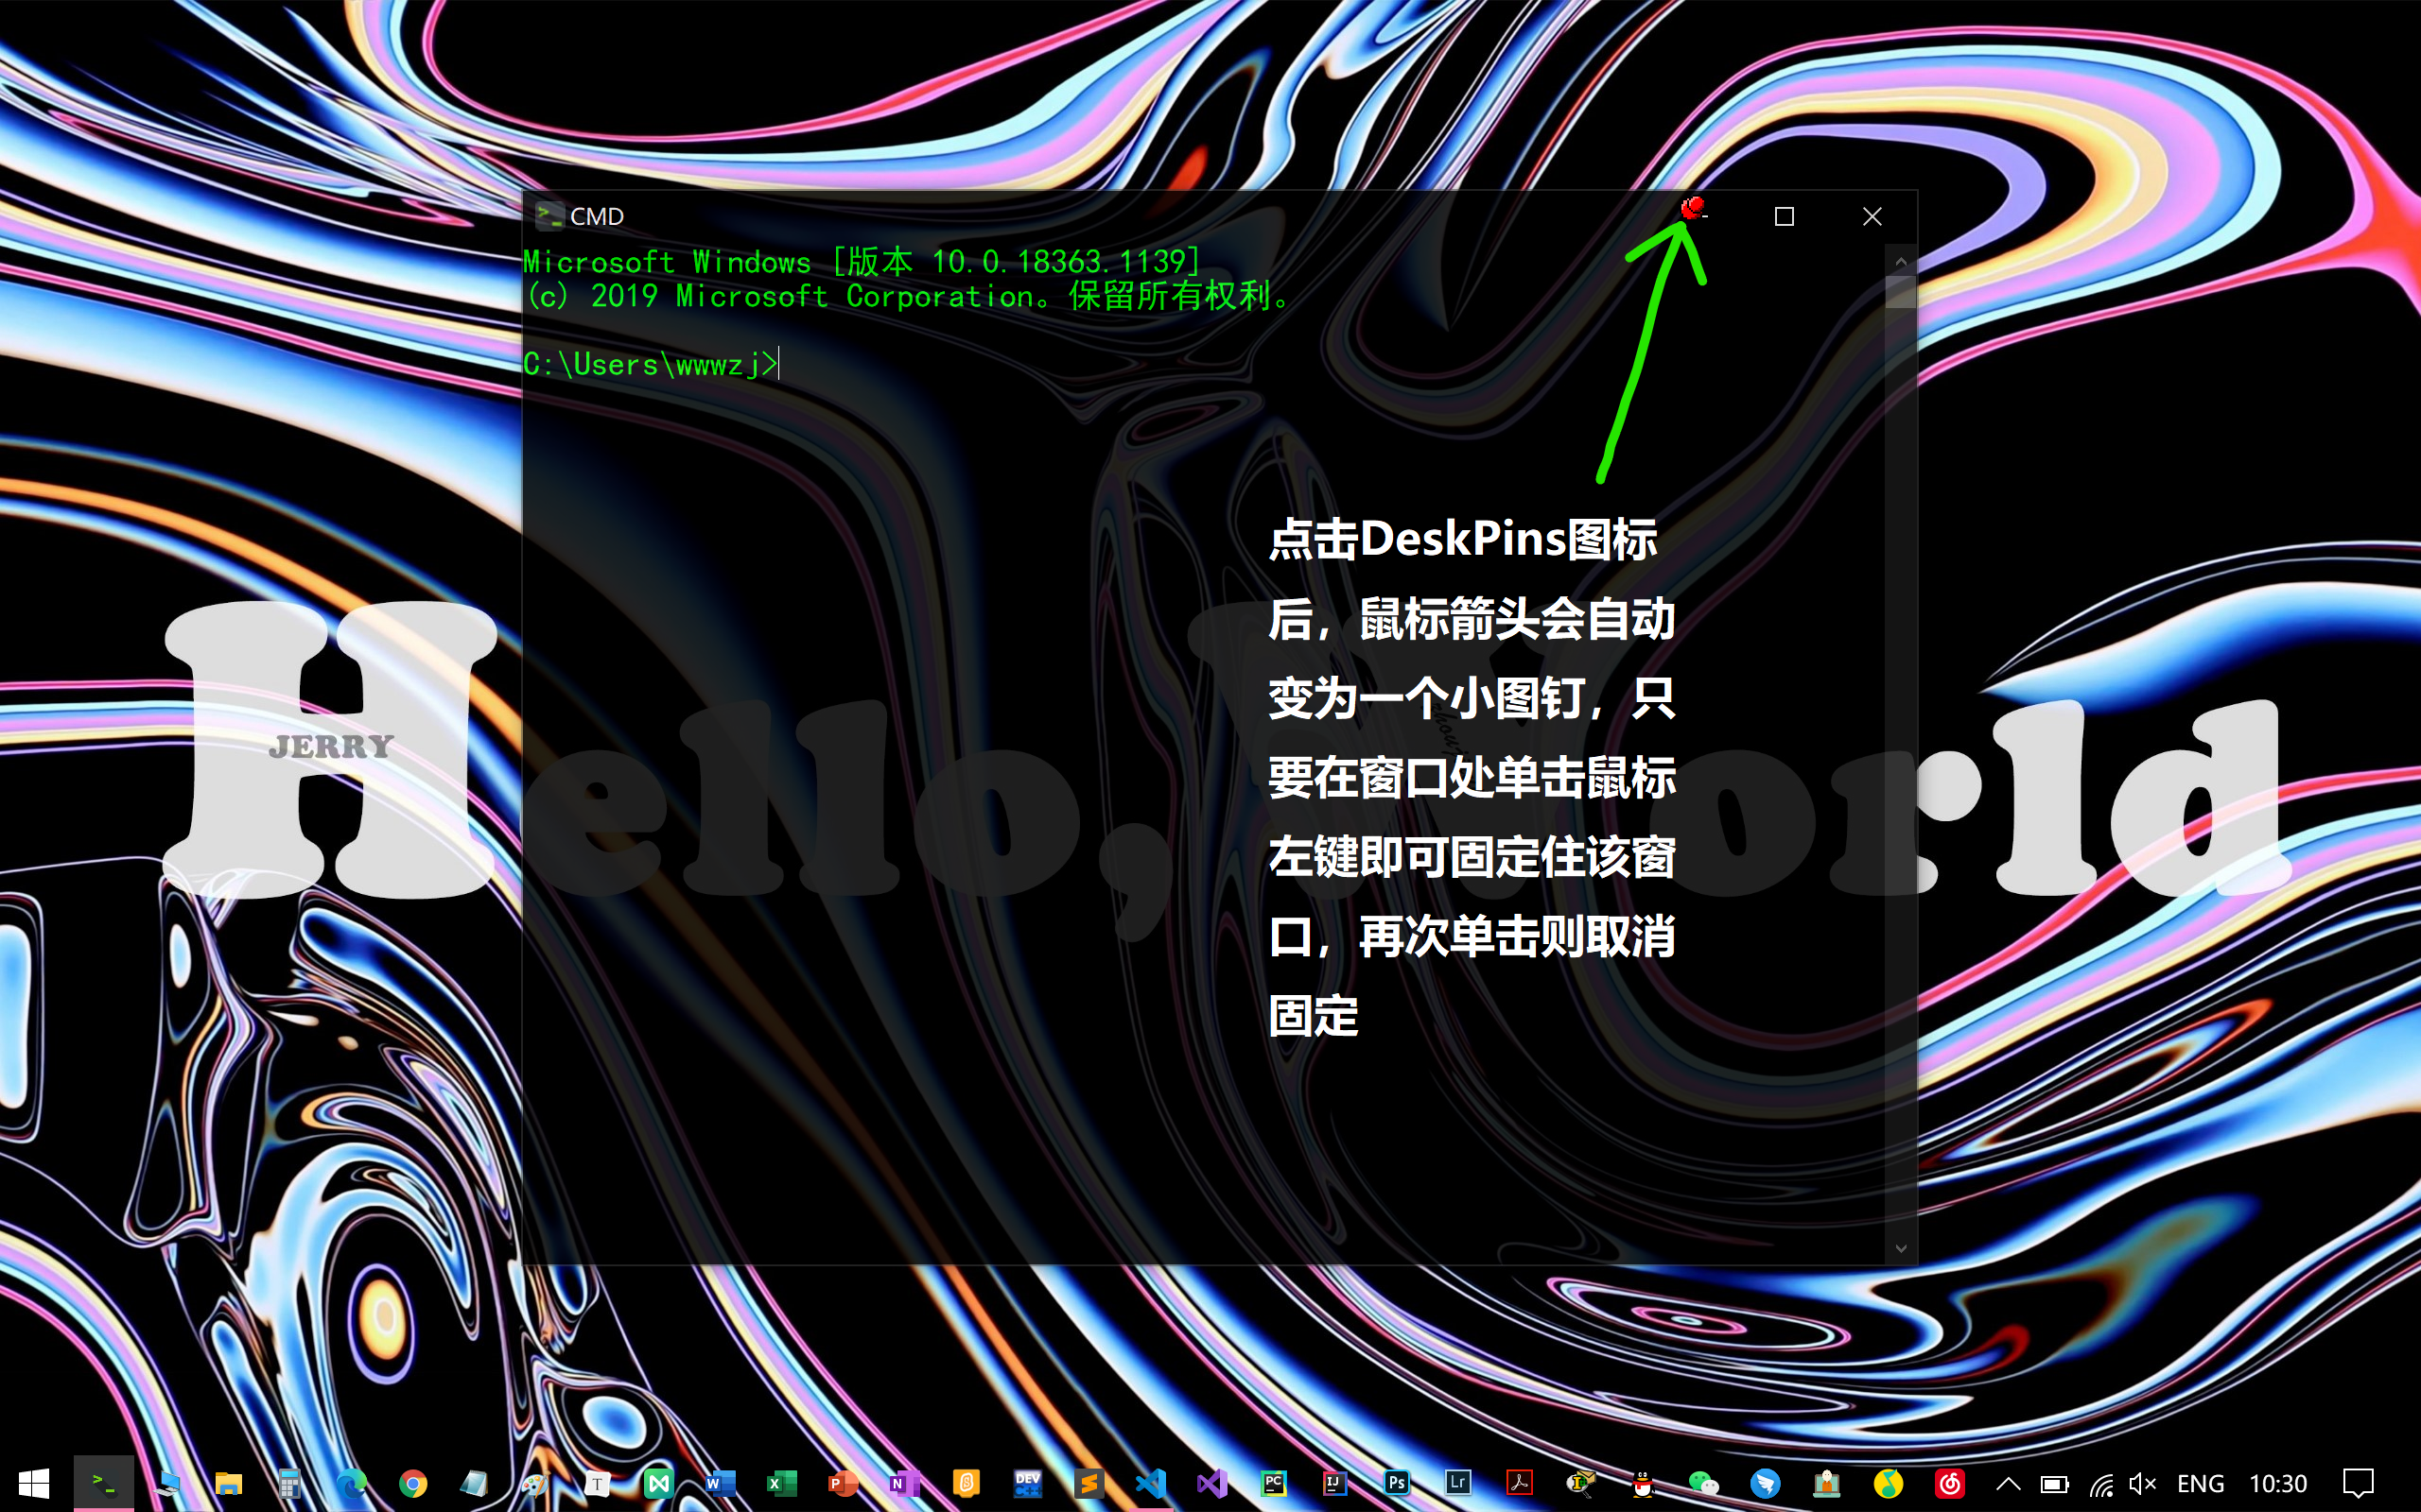Open NetEase Cloud Music taskbar icon
This screenshot has width=2421, height=1512.
click(1949, 1483)
